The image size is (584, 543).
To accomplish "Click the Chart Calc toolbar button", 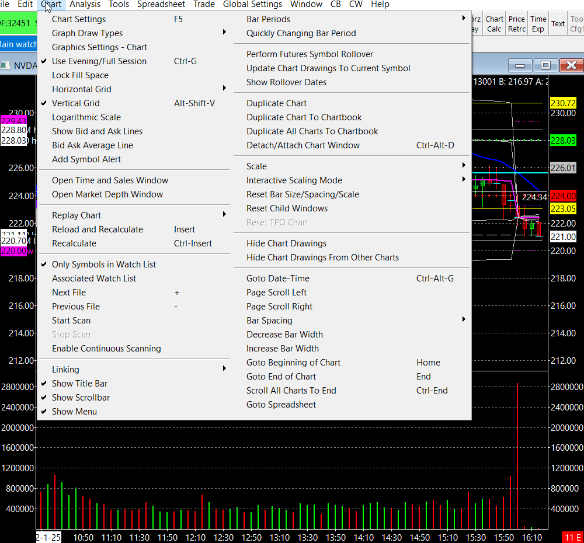I will [x=494, y=24].
